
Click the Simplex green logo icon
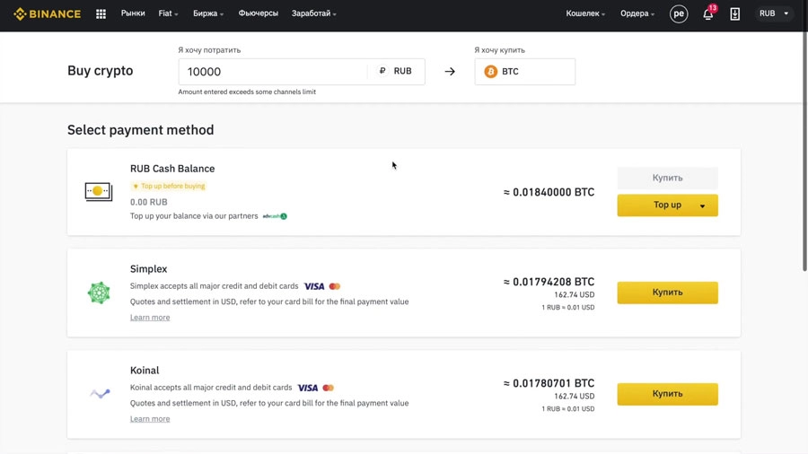pyautogui.click(x=99, y=292)
